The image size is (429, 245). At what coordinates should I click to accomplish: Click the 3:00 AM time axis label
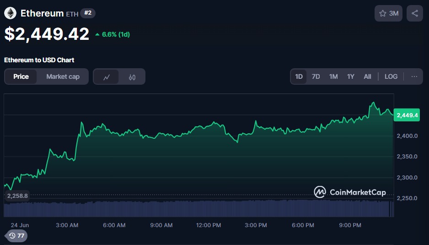[67, 225]
